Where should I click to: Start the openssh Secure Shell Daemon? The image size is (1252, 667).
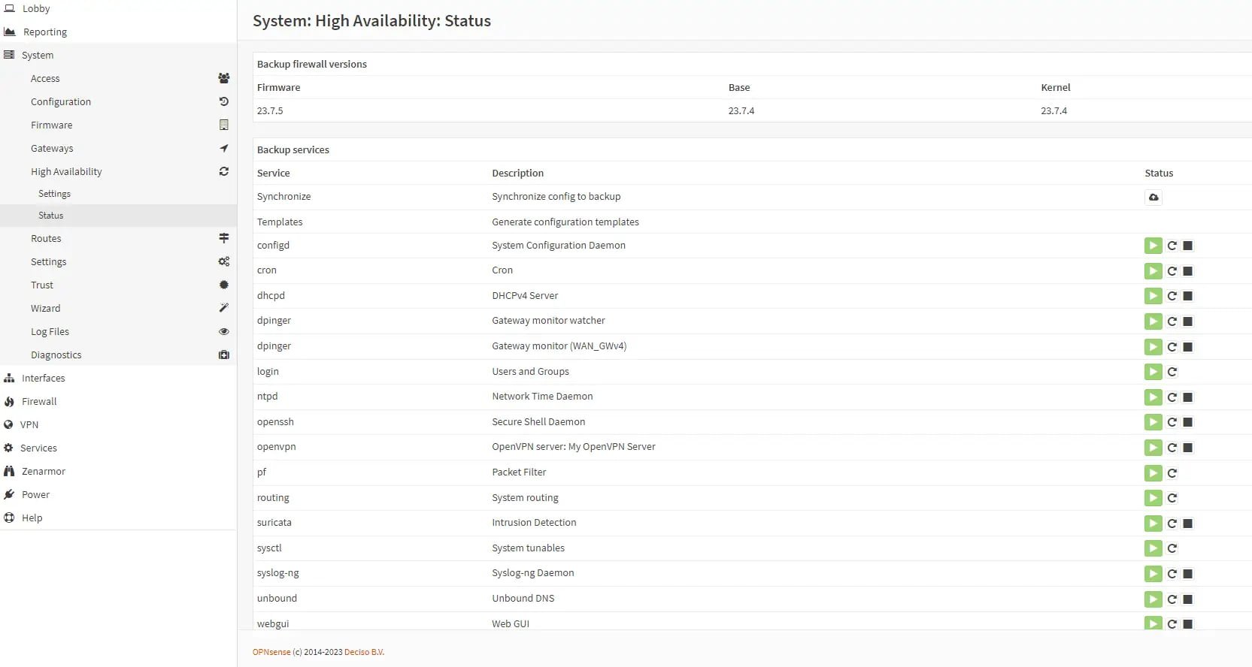[x=1153, y=422]
